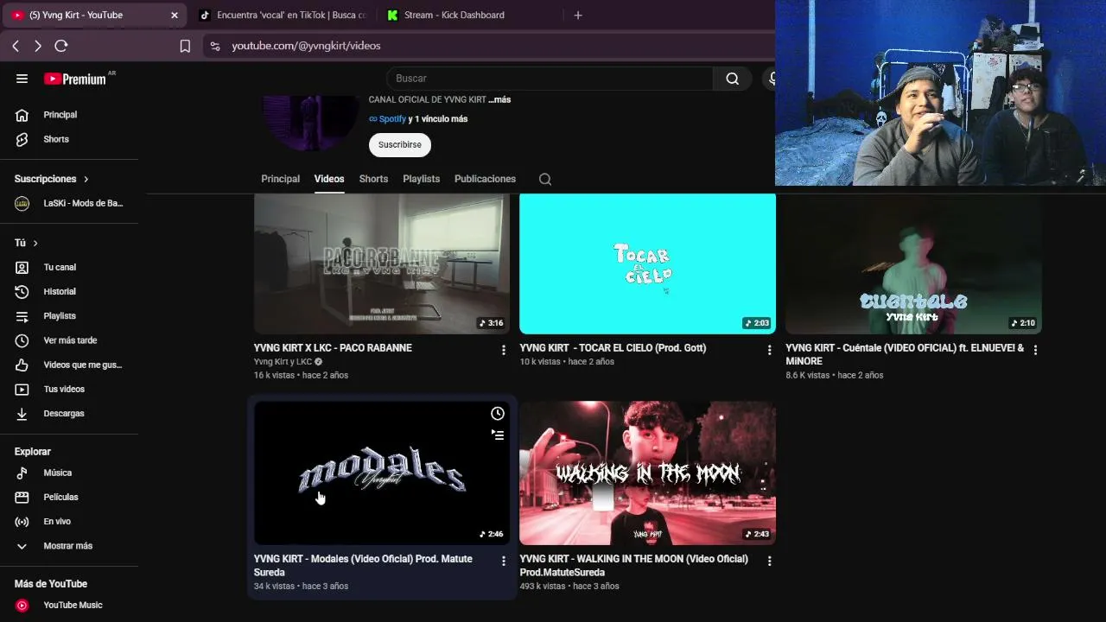Add Modales video to watch later
Image resolution: width=1106 pixels, height=622 pixels.
tap(498, 414)
